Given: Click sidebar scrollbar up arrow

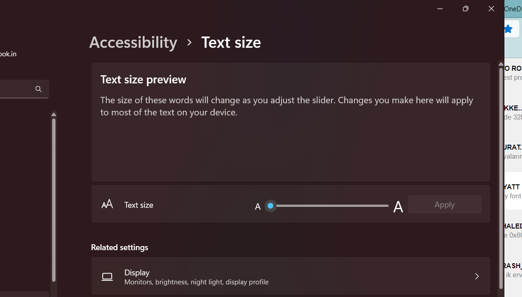Looking at the screenshot, I should 54,114.
